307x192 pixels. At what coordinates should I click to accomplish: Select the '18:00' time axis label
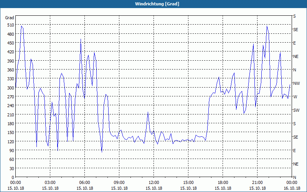223,183
